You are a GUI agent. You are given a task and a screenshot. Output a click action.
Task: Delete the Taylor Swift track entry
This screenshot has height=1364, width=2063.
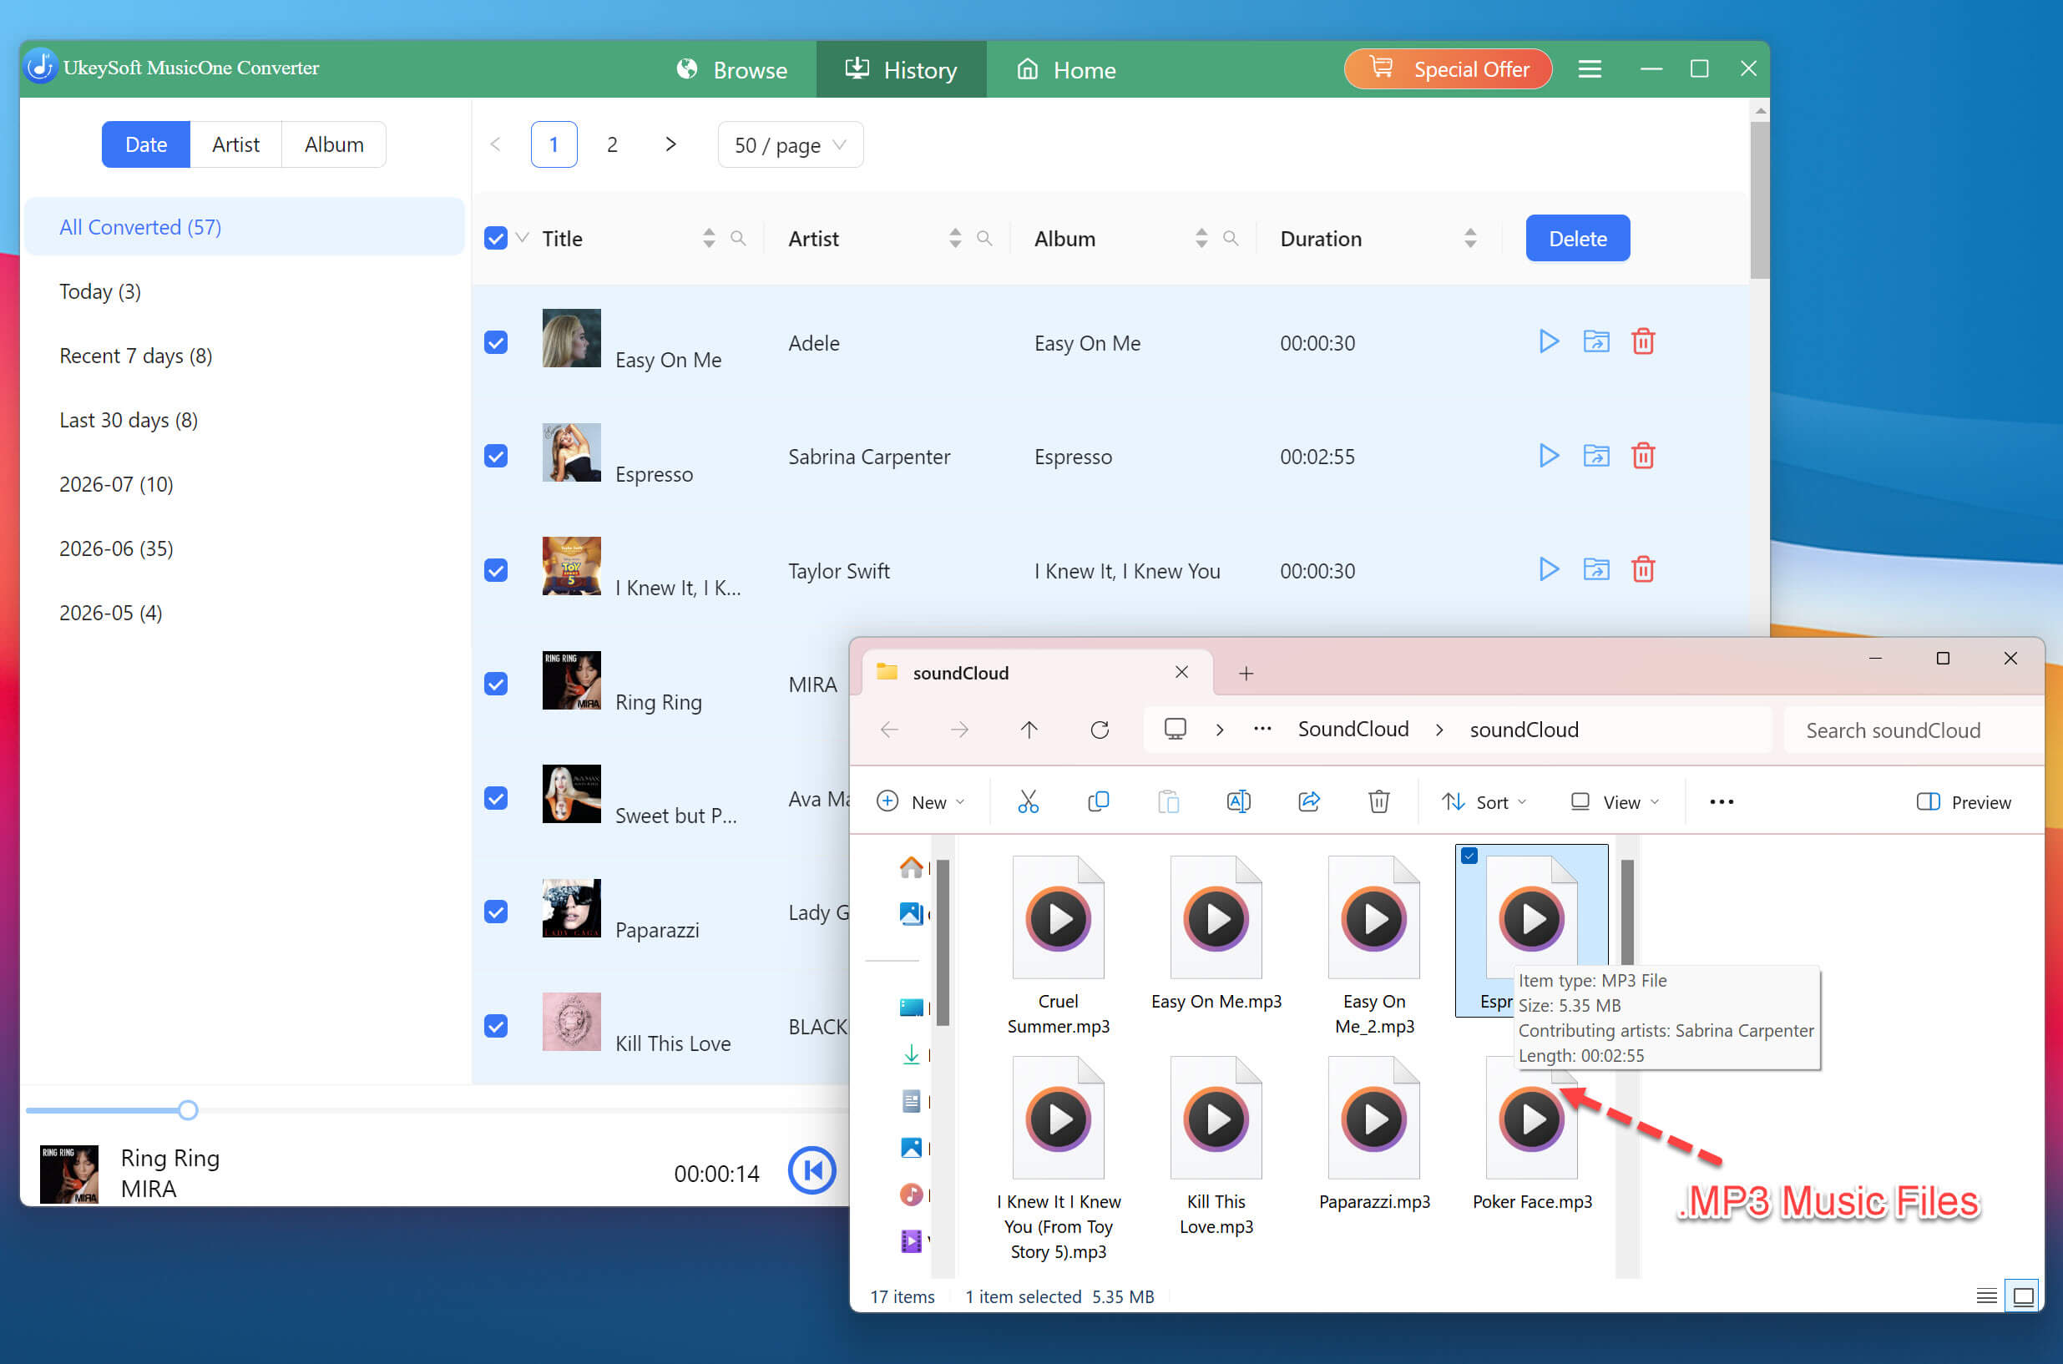[1643, 570]
